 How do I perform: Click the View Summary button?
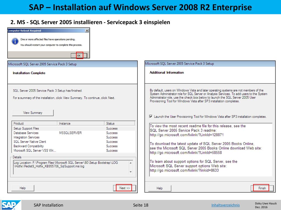click(33, 113)
